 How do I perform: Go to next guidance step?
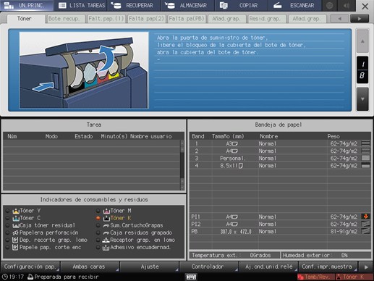coord(362,98)
